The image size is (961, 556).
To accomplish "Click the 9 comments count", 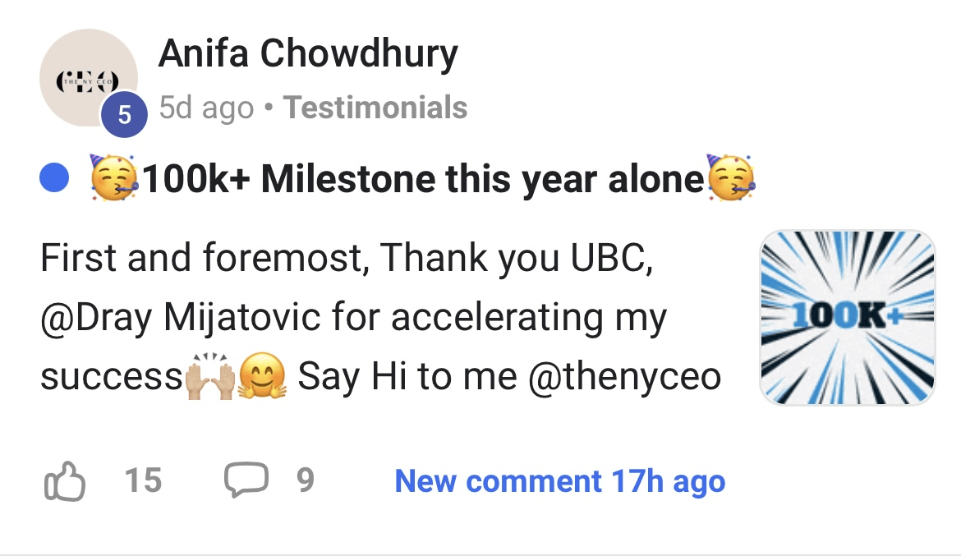I will [305, 480].
